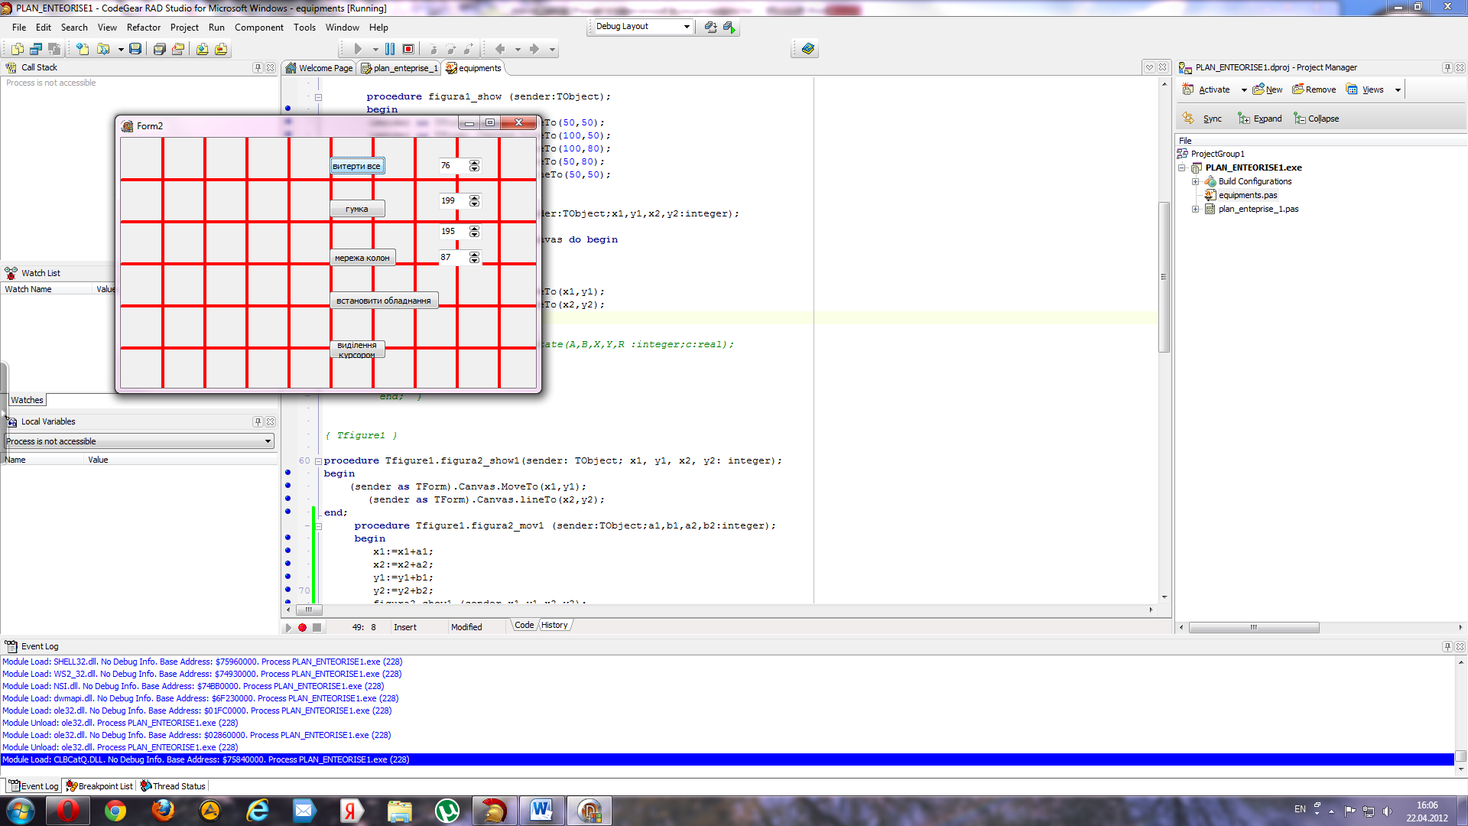Click the Save All toolbar icon

tap(159, 49)
